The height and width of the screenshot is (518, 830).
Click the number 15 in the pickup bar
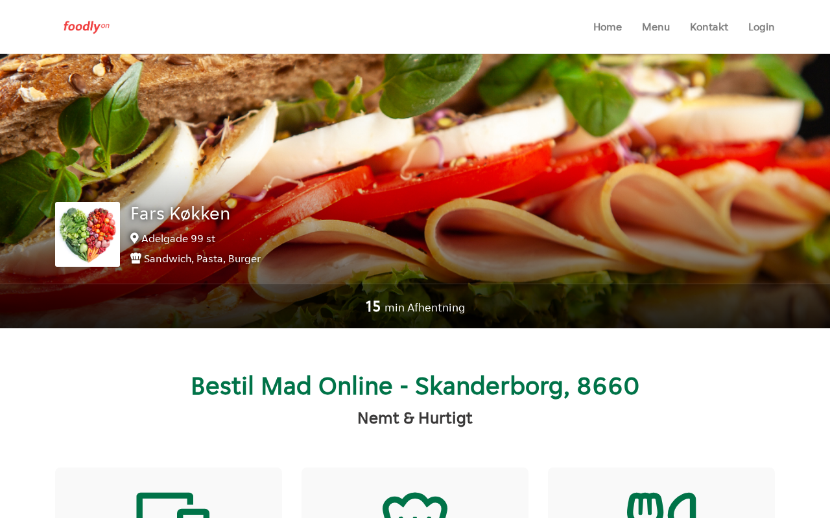coord(373,306)
